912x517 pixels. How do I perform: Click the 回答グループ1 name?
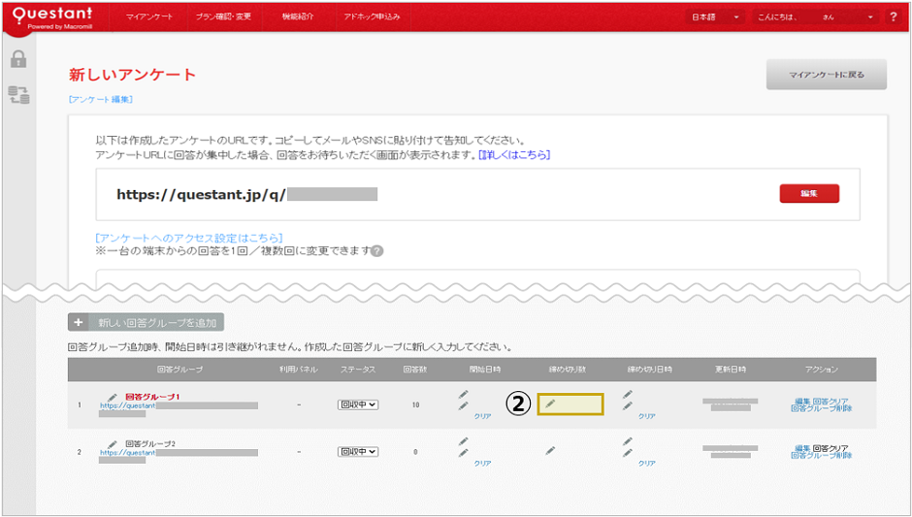pos(152,397)
